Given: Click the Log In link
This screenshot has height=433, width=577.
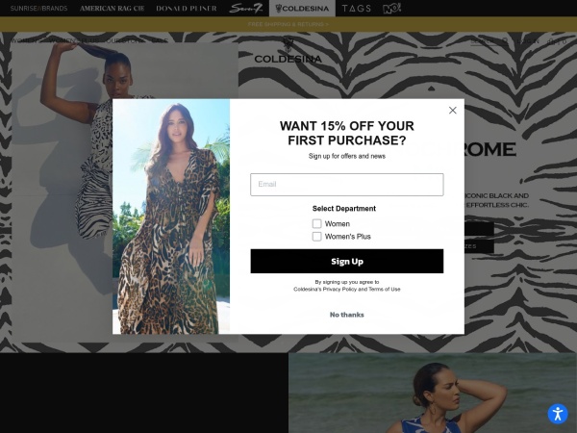Looking at the screenshot, I should (x=528, y=41).
